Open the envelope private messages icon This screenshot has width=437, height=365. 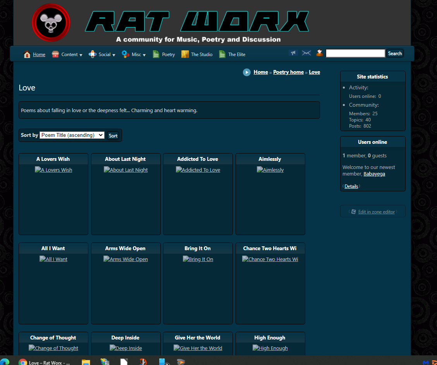306,53
